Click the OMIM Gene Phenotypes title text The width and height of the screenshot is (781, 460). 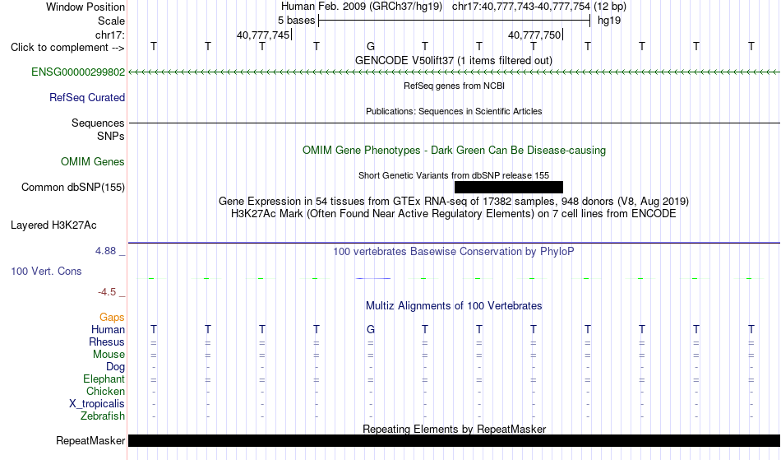(x=454, y=150)
